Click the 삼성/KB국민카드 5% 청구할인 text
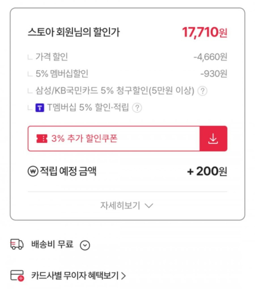The image size is (255, 289). 115,91
